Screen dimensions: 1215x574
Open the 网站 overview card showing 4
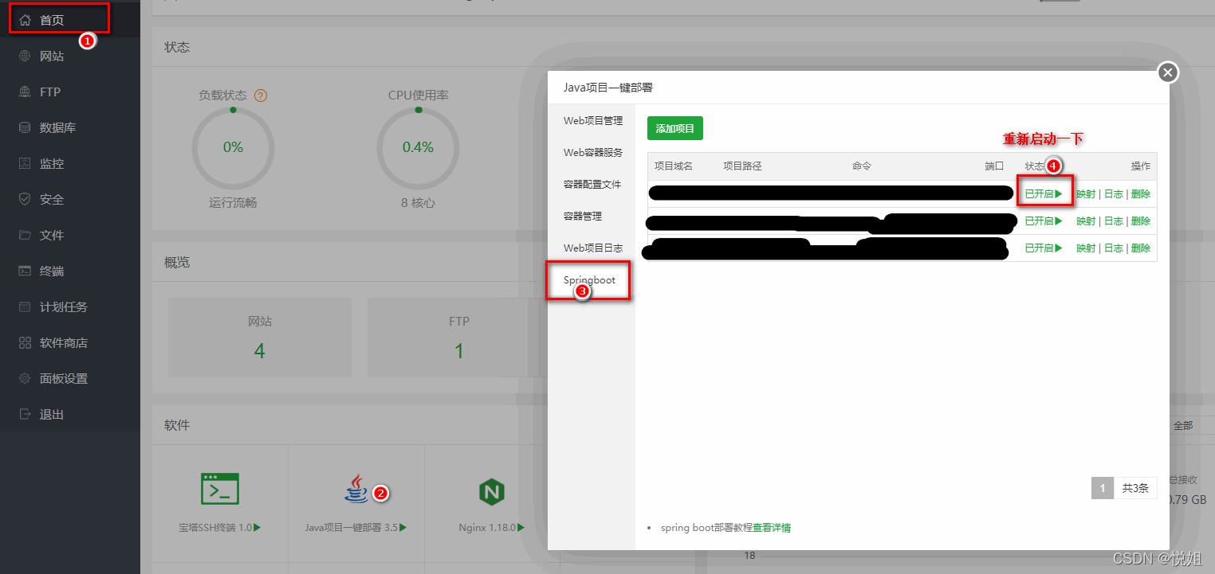(x=260, y=338)
